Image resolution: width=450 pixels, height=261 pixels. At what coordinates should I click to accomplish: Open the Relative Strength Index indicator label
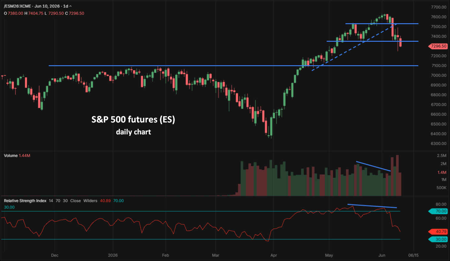[x=25, y=201]
